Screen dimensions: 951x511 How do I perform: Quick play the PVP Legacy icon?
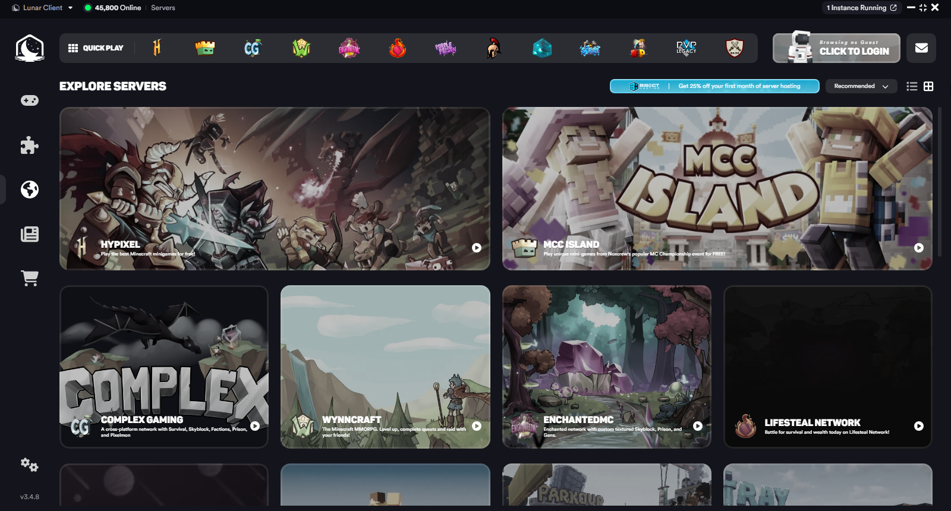click(x=687, y=48)
